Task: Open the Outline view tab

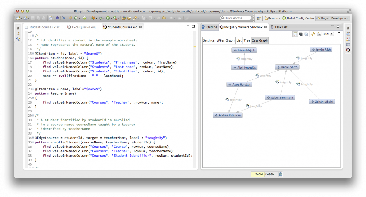Action: point(209,27)
